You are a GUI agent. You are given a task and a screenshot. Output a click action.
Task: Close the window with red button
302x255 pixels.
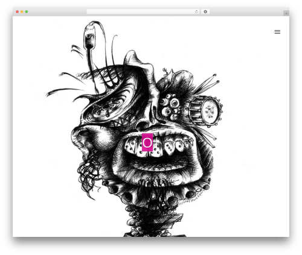pos(18,12)
